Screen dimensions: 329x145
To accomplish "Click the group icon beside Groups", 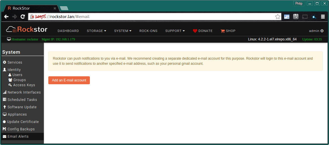I will point(10,80).
